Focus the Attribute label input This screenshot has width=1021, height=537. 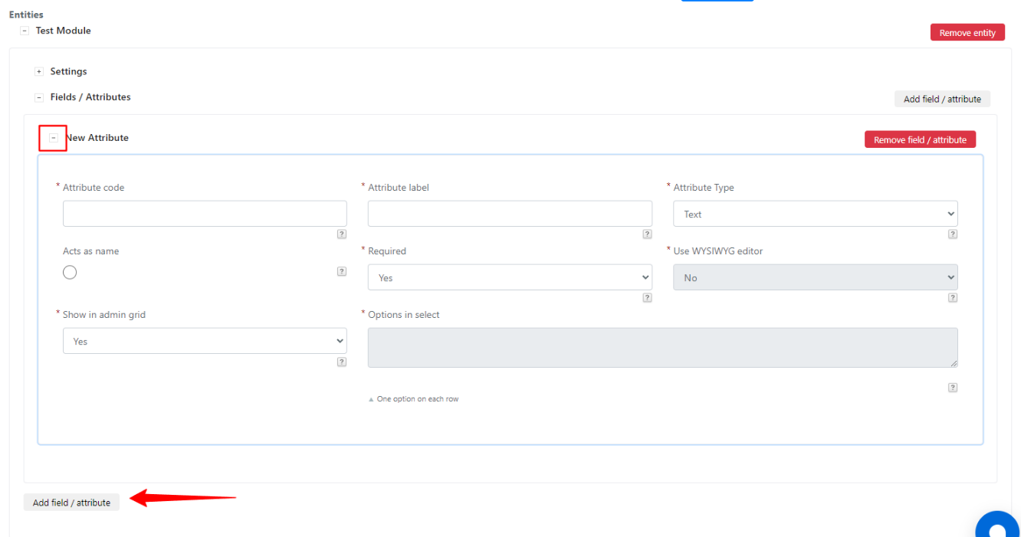pos(510,214)
